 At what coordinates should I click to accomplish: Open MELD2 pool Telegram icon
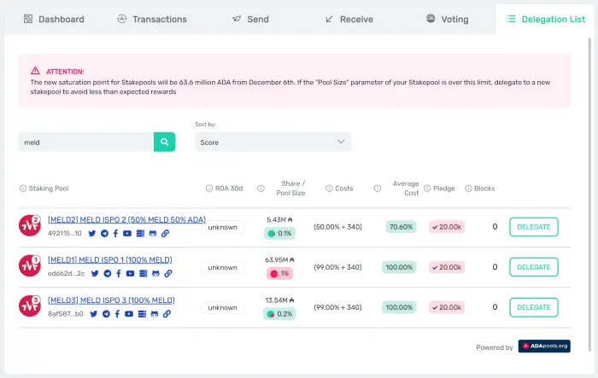click(x=104, y=233)
